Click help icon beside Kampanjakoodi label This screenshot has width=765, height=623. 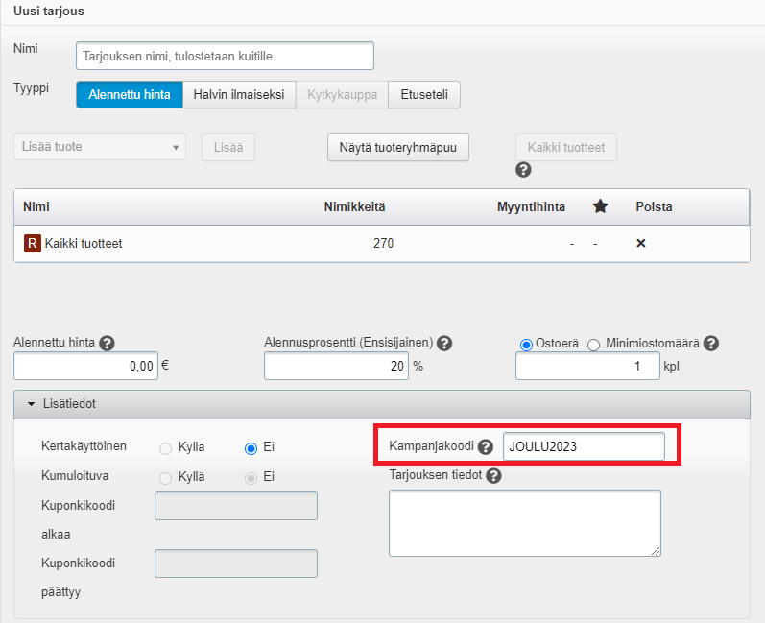click(486, 446)
